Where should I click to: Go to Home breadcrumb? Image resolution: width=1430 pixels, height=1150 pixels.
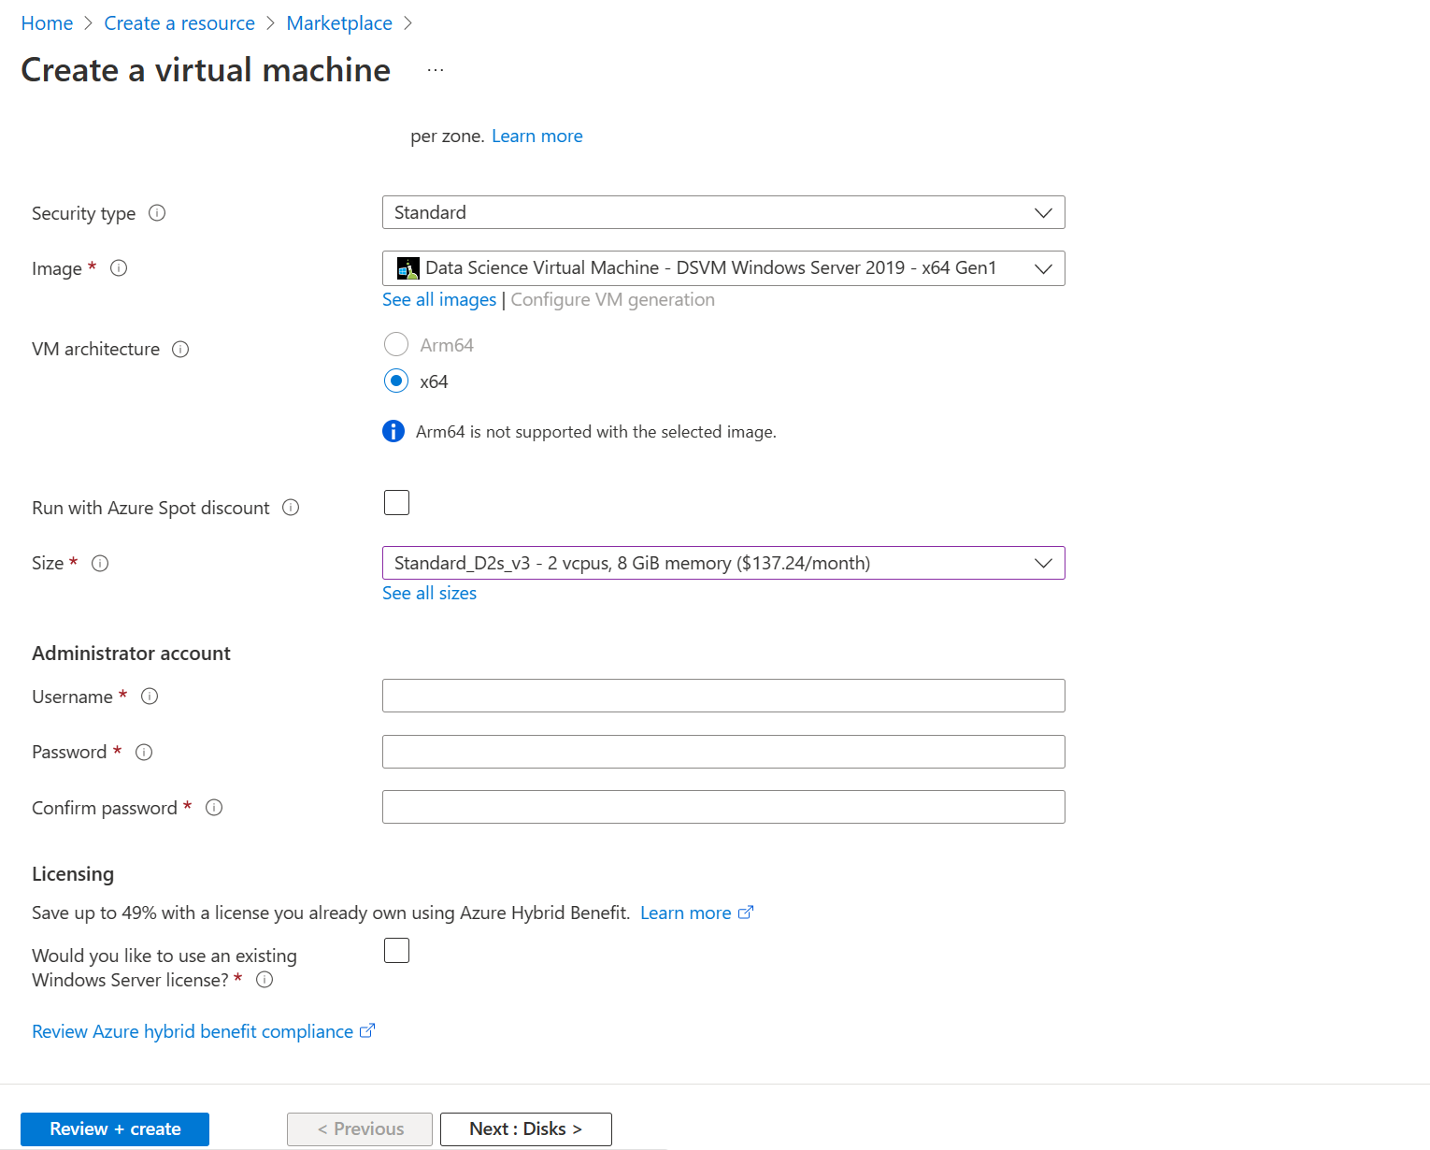tap(47, 23)
